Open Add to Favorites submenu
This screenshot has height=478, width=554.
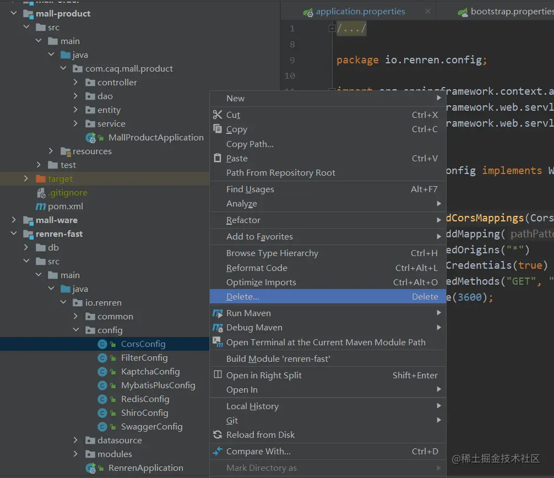(328, 236)
